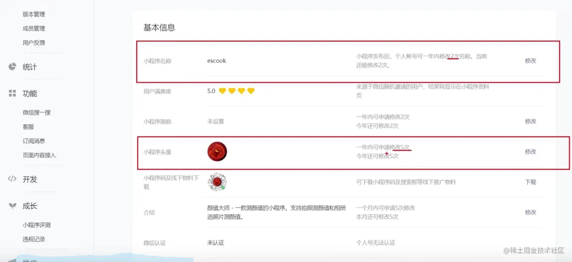Click 下载 for 小程序码 row
Image resolution: width=572 pixels, height=262 pixels.
click(x=530, y=182)
